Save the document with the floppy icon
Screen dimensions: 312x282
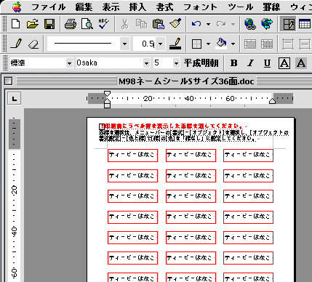coord(49,24)
